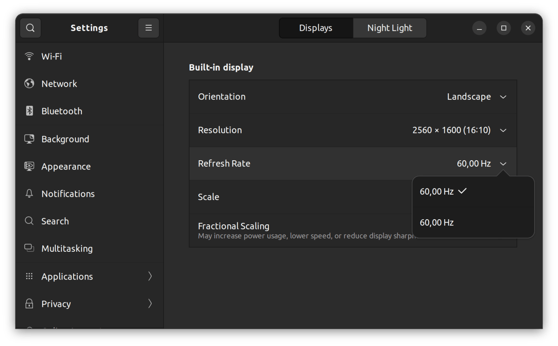Select Appearance in the sidebar

[89, 166]
